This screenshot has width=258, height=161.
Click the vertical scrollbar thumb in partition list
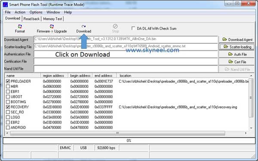coord(251,98)
